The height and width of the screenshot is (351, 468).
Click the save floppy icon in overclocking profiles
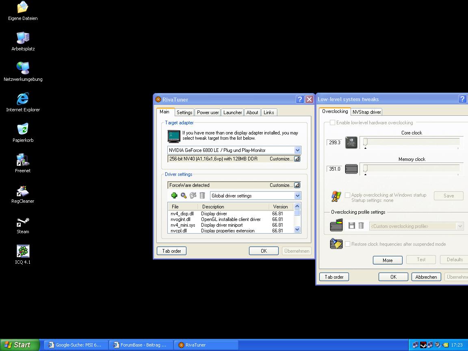(351, 225)
